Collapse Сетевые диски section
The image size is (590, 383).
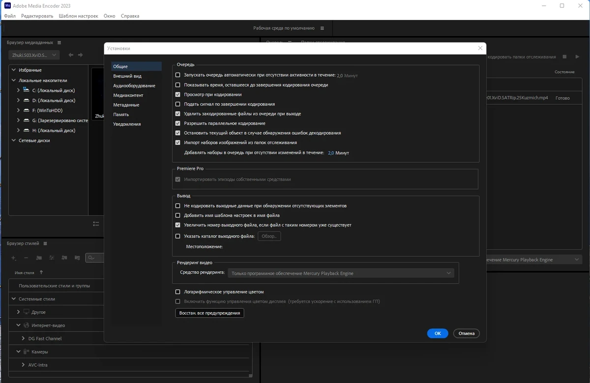point(14,140)
